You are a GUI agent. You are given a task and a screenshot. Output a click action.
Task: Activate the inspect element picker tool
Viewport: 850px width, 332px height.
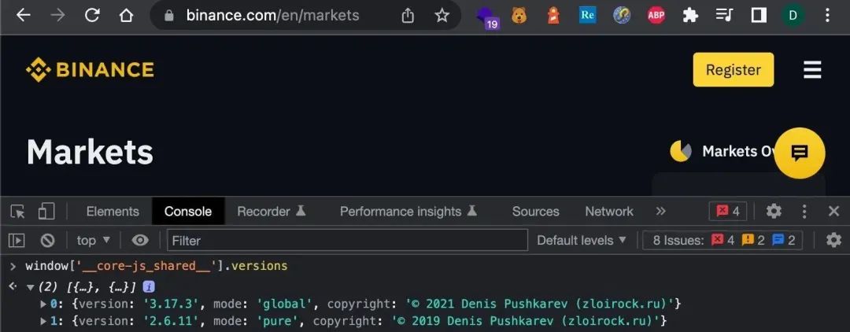point(17,211)
